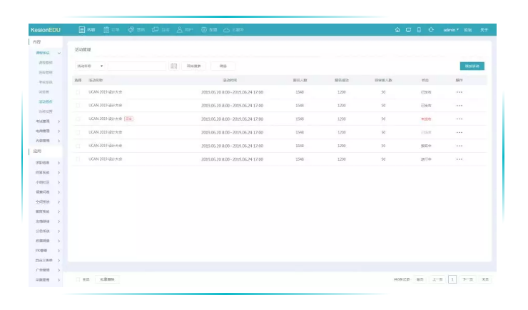The height and width of the screenshot is (310, 528).
Task: Click the home icon in top bar
Action: [397, 30]
